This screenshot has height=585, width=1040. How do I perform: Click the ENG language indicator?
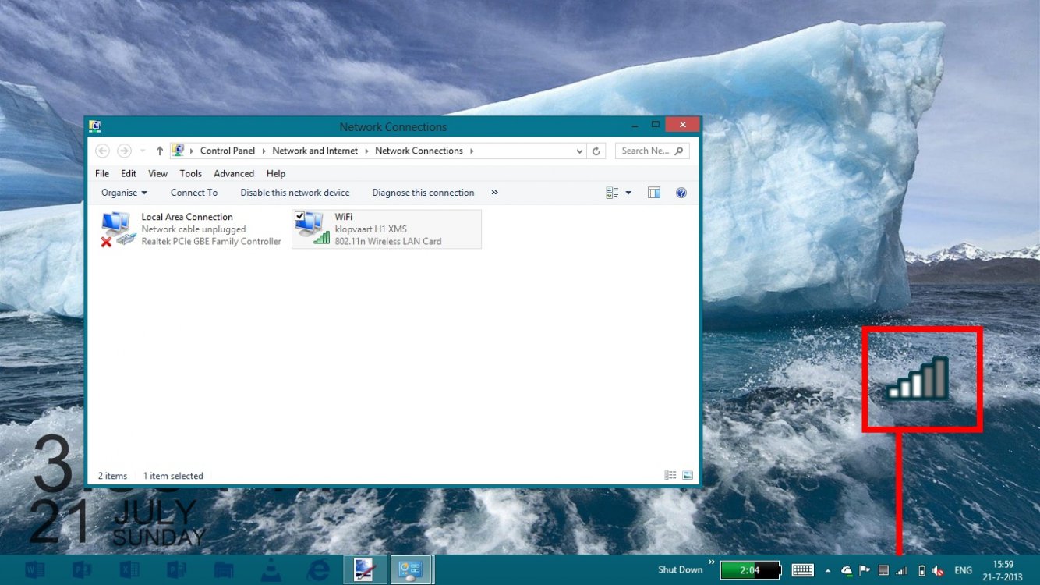(x=963, y=570)
